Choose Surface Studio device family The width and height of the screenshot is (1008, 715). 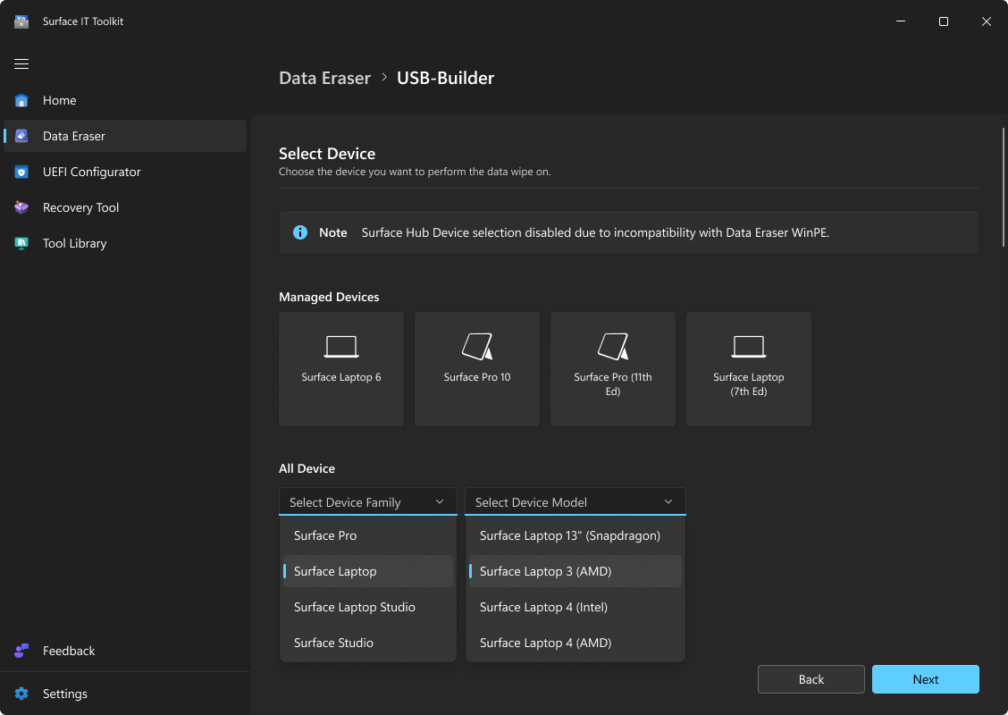[367, 643]
